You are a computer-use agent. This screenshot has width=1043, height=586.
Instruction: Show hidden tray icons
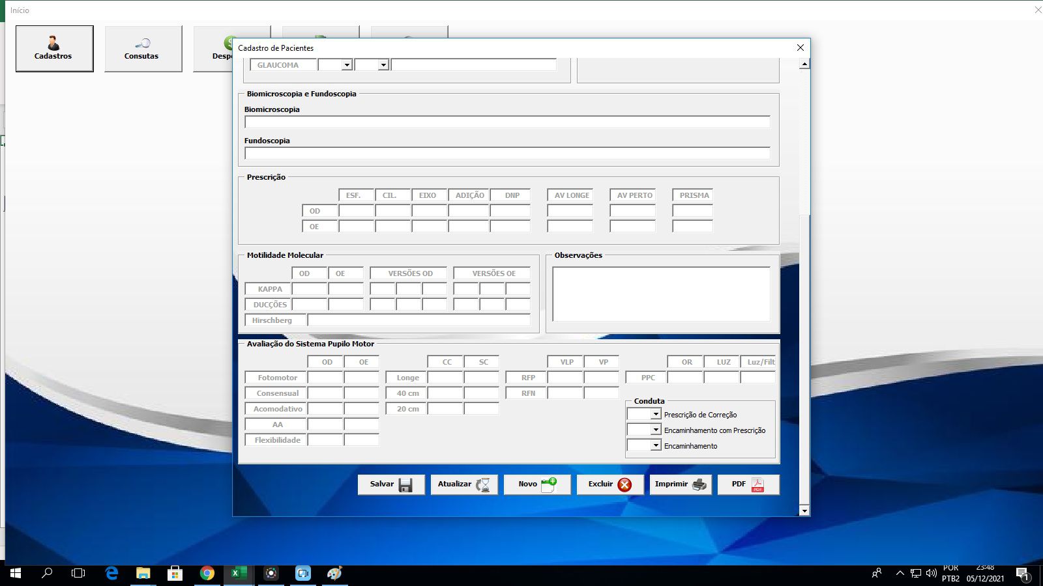[900, 574]
